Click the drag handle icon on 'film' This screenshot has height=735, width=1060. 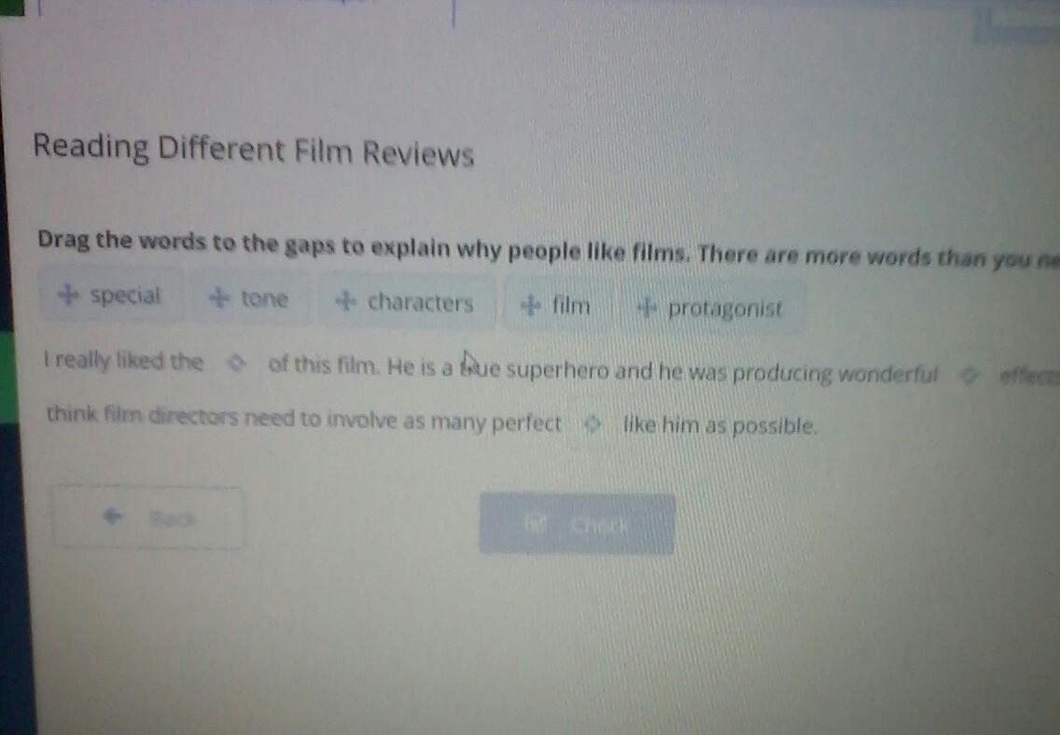531,306
